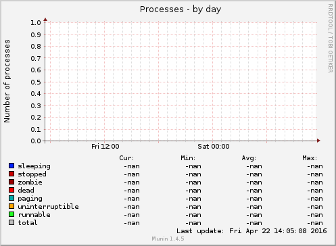Click the 'Processes - by day' graph title
Image resolution: width=336 pixels, height=246 pixels.
[x=181, y=9]
